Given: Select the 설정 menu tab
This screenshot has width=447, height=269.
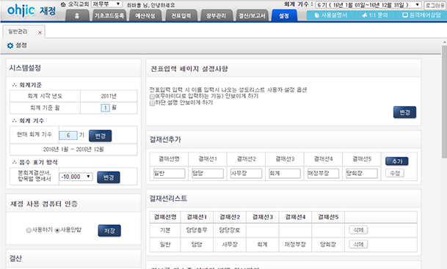Looking at the screenshot, I should [284, 15].
